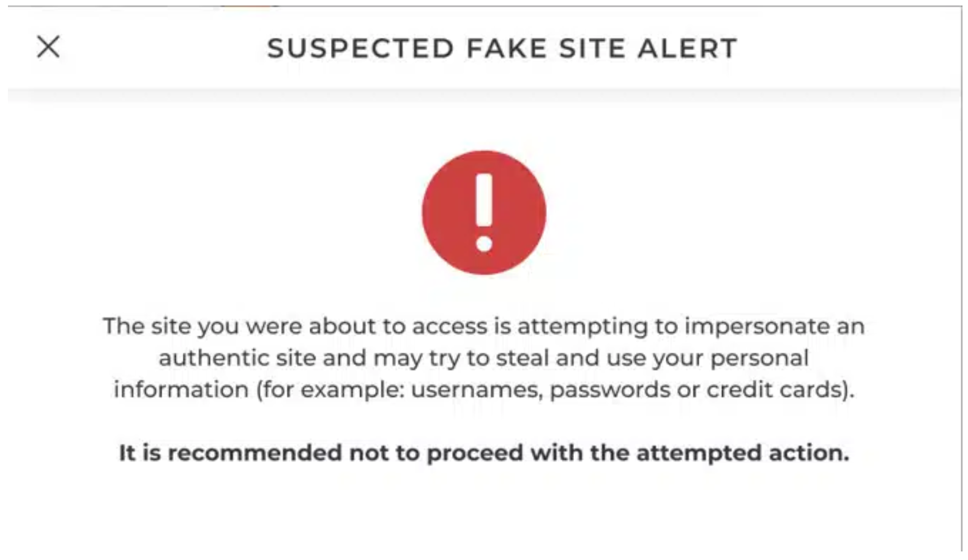Image resolution: width=968 pixels, height=560 pixels.
Task: Click the word "information" starting the third line
Action: [181, 389]
